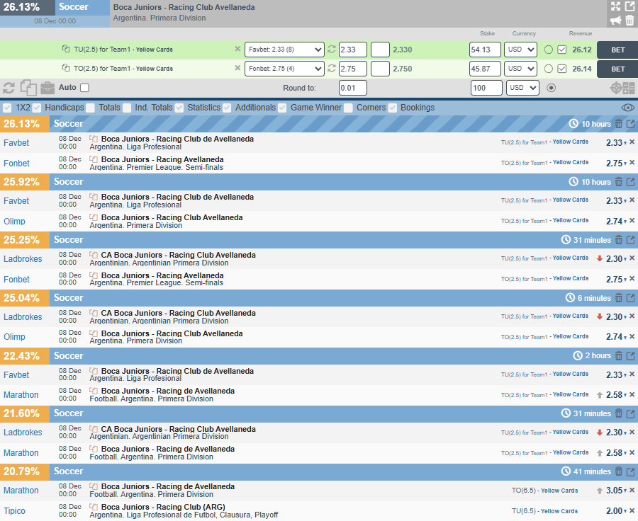Copy the TU(2.5) for Team1 bet name
This screenshot has width=638, height=521.
pyautogui.click(x=65, y=49)
